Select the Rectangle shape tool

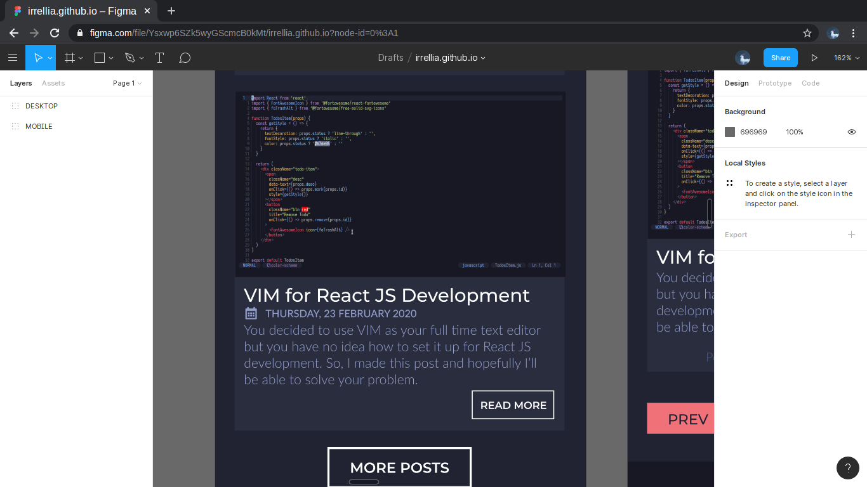(100, 58)
